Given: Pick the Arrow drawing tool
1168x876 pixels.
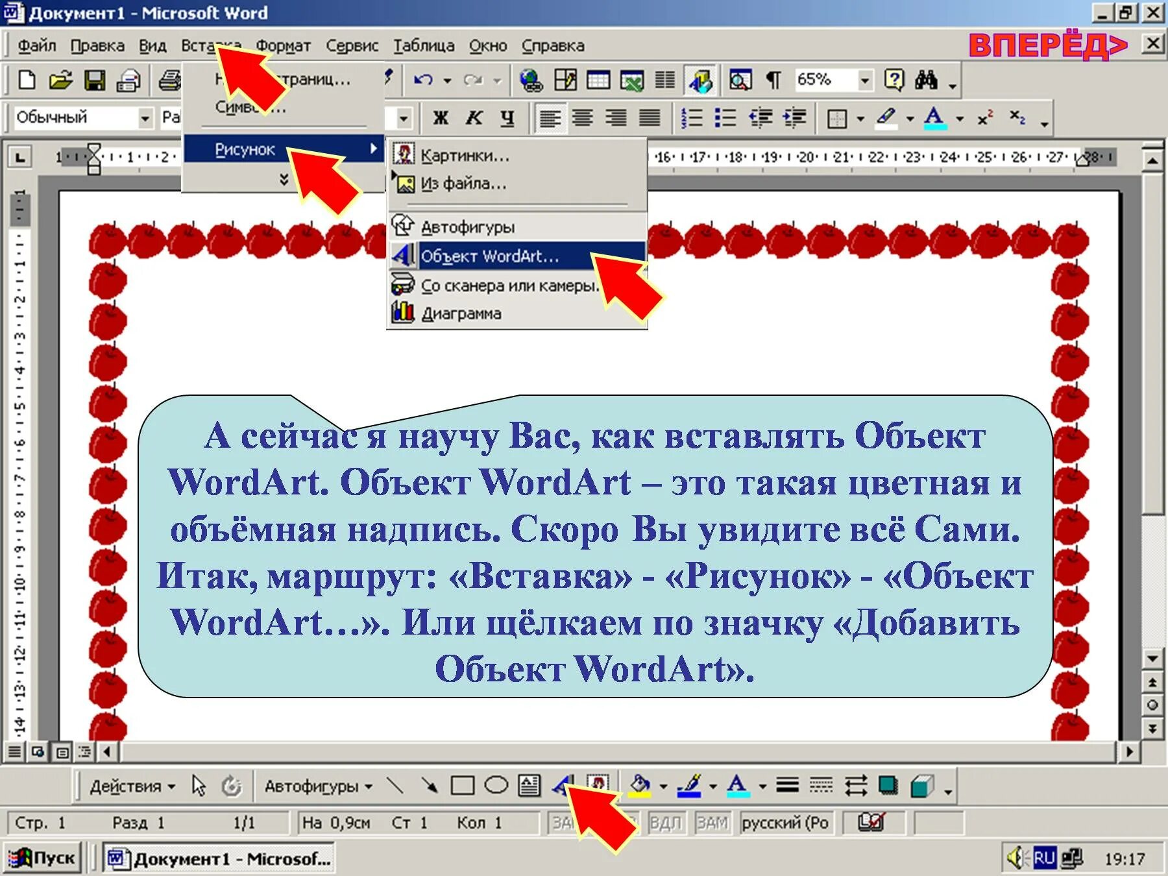Looking at the screenshot, I should [429, 786].
